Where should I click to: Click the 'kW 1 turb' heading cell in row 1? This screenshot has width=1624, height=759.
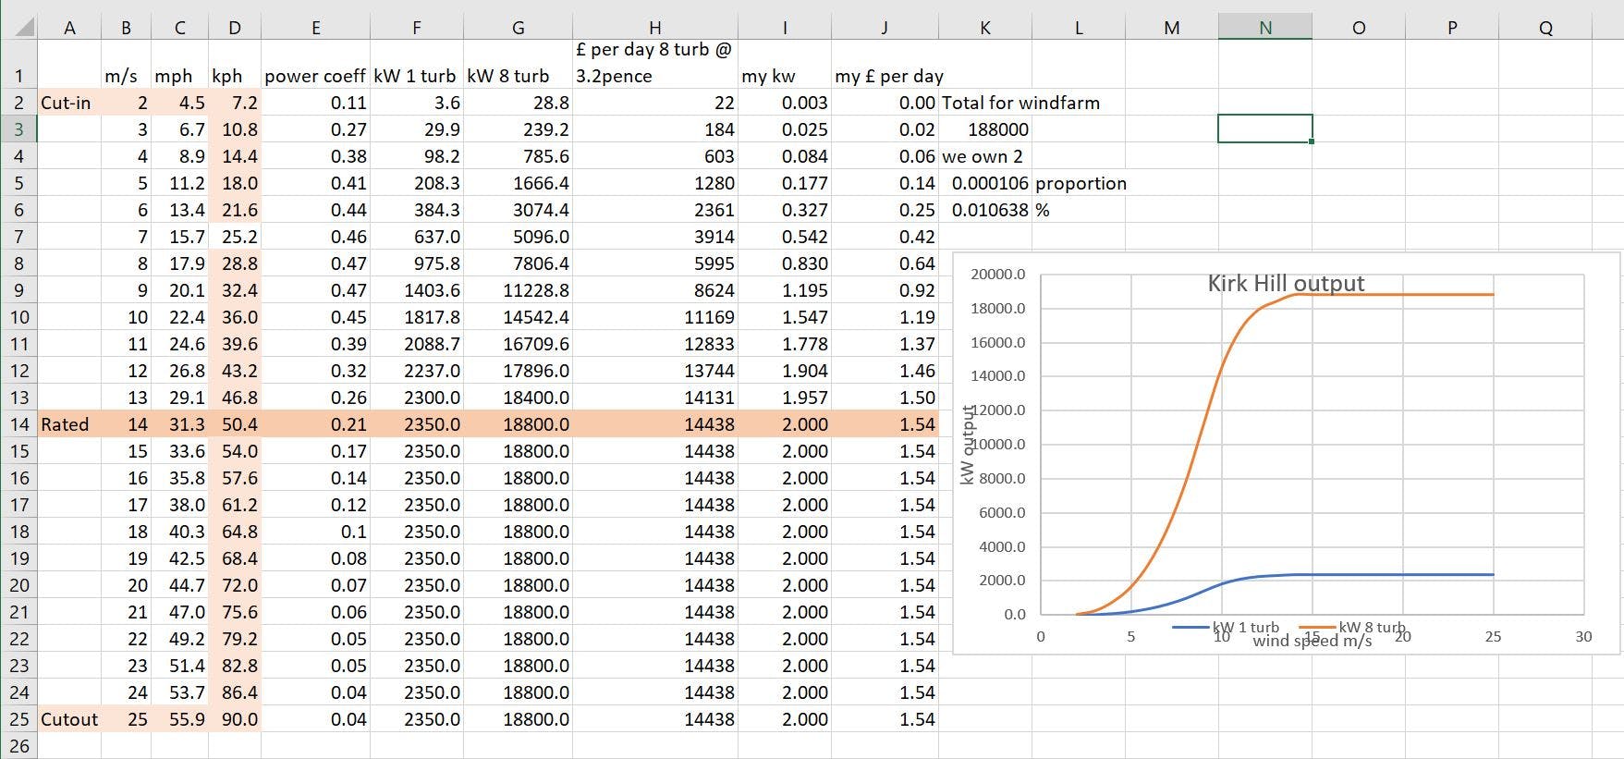click(x=417, y=64)
